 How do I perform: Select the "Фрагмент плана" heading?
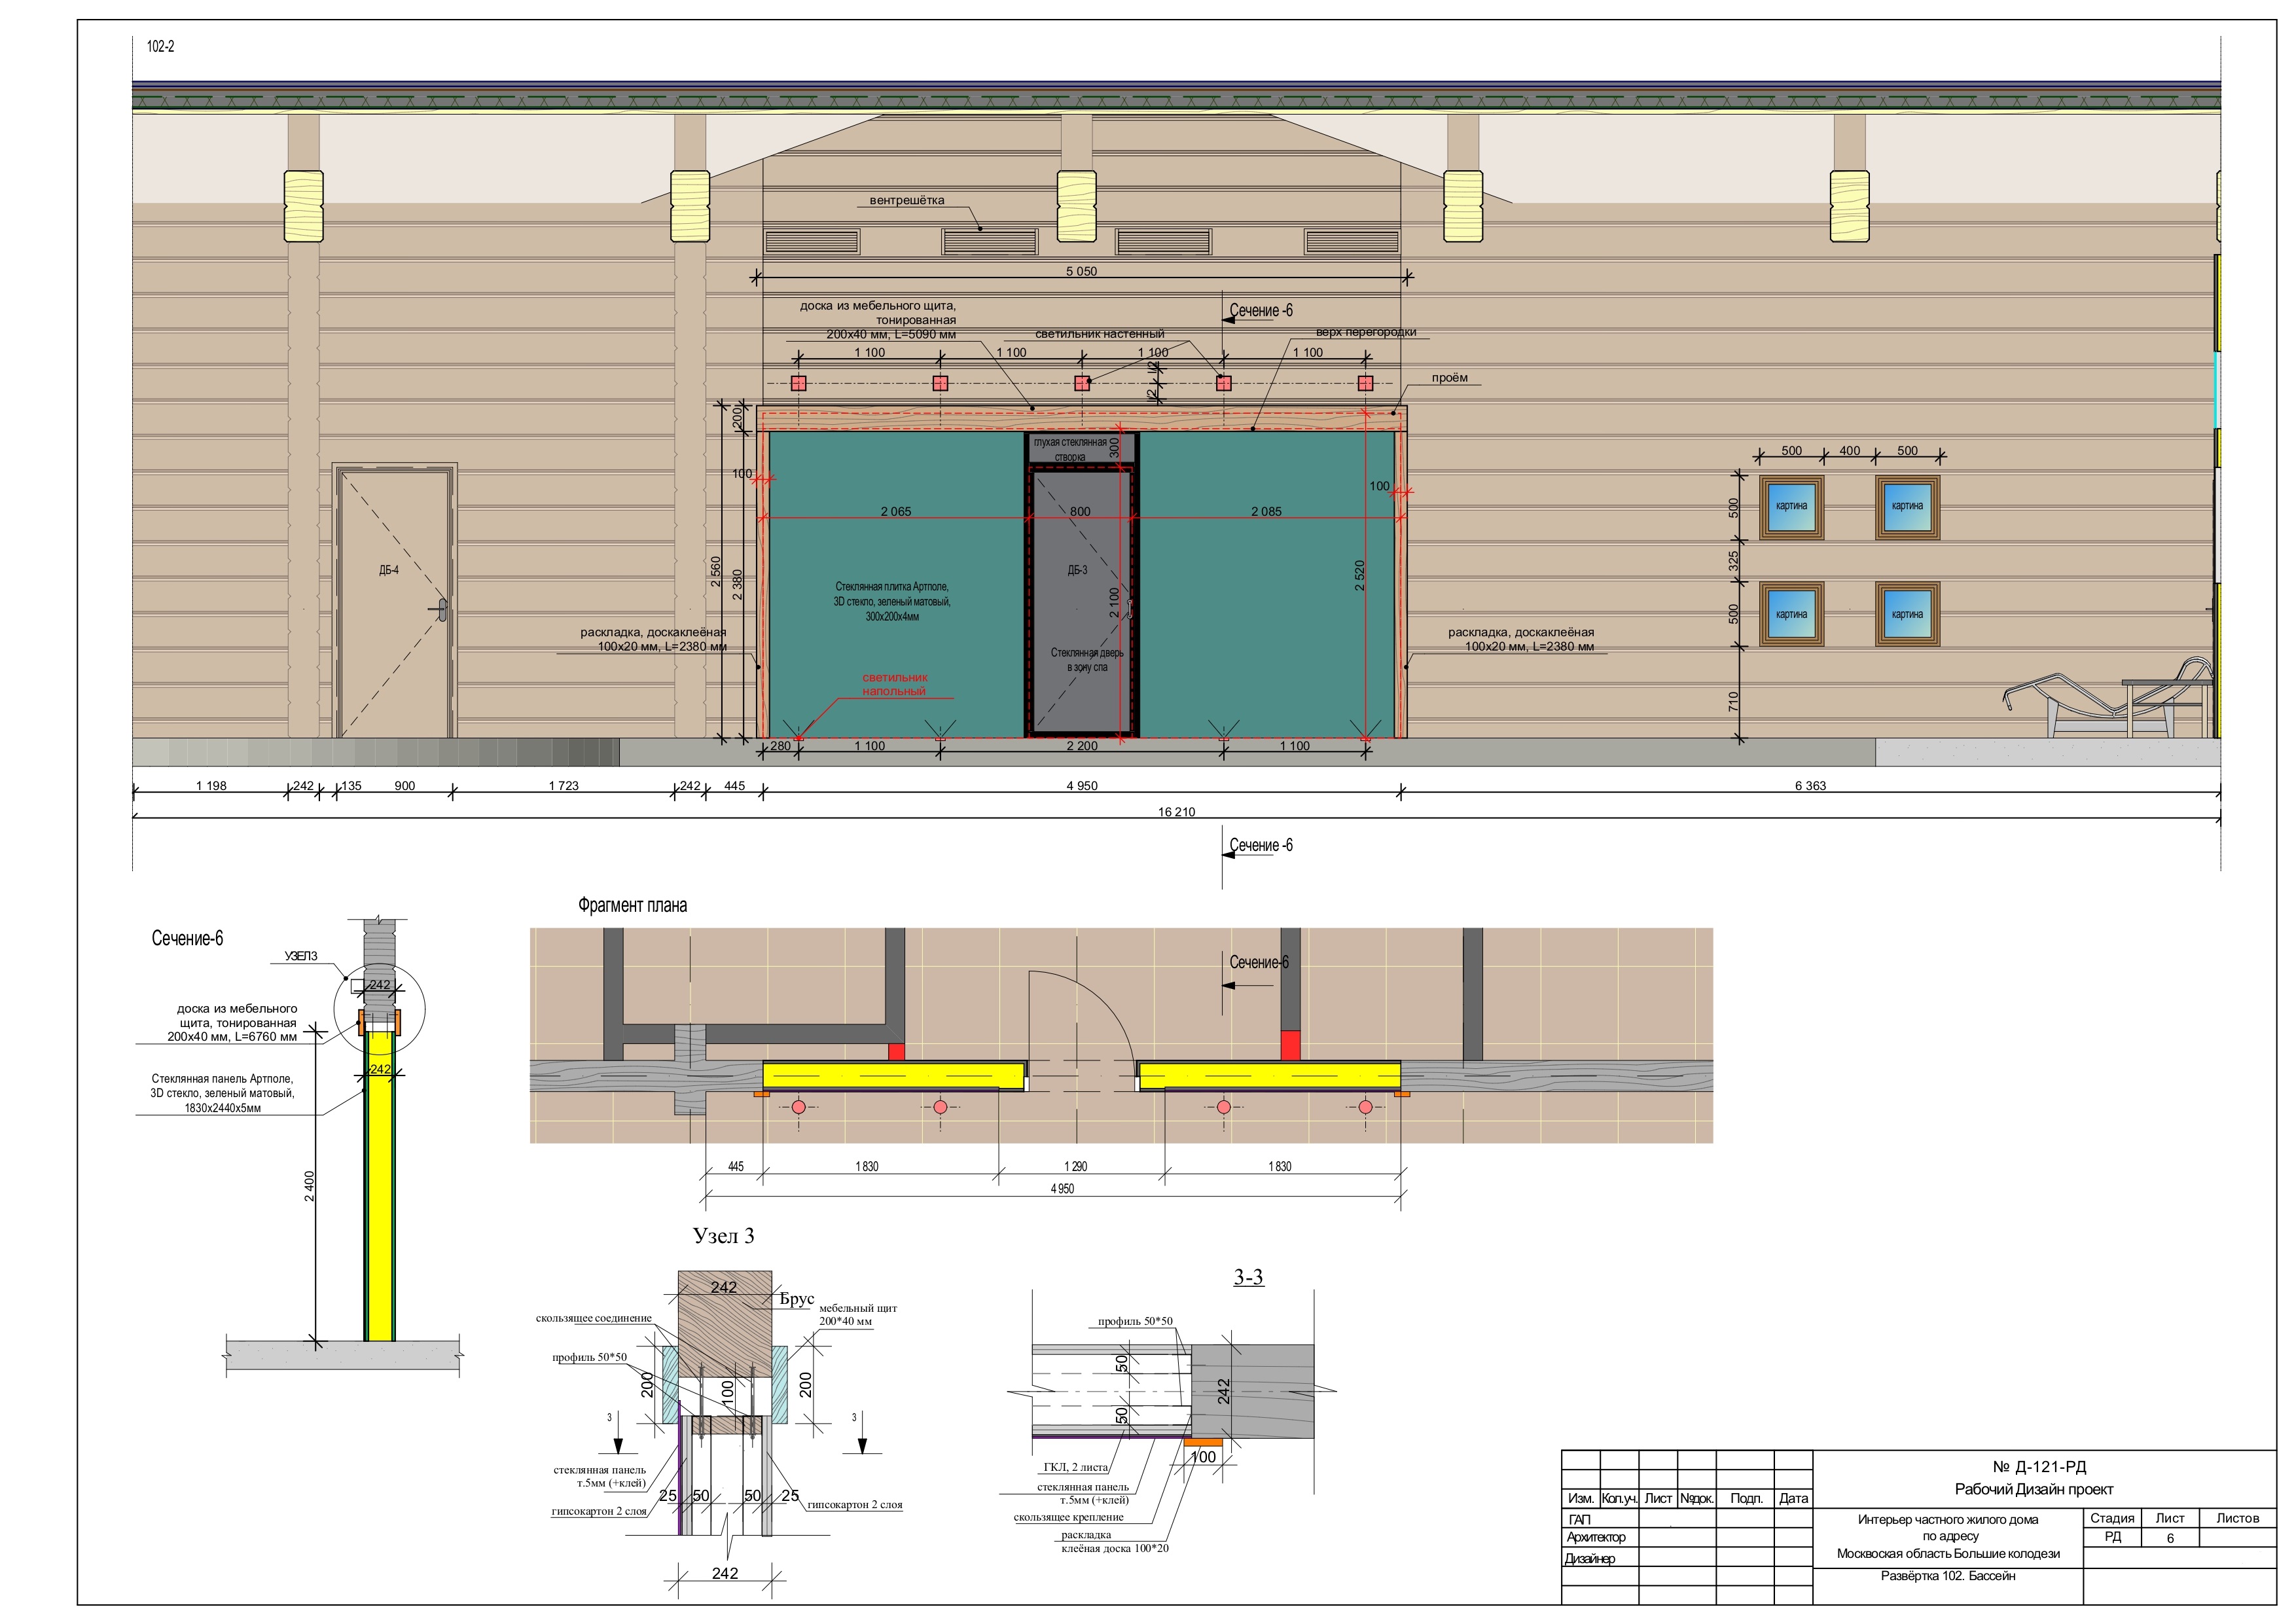coord(632,905)
